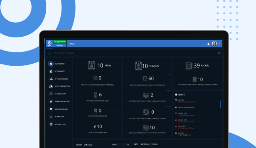Open DC Insights pie chart icon
256x148 pixels.
click(x=51, y=71)
